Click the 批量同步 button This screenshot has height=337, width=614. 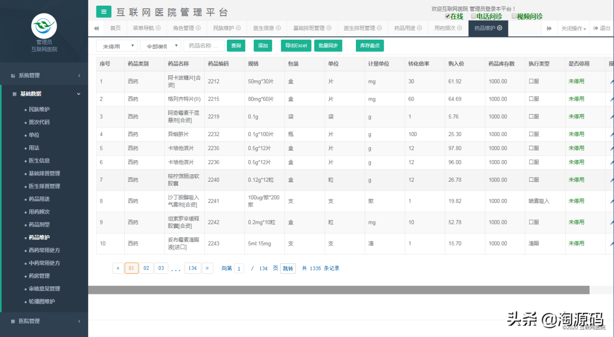[328, 46]
